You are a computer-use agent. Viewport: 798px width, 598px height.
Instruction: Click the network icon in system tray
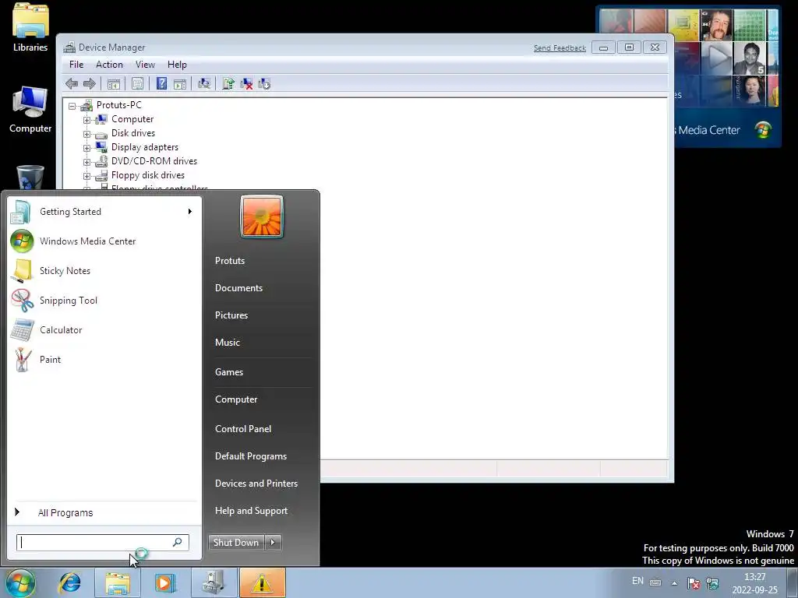712,582
